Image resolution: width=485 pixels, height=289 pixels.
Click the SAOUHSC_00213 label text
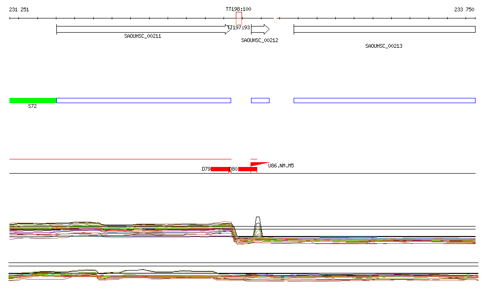coord(384,46)
